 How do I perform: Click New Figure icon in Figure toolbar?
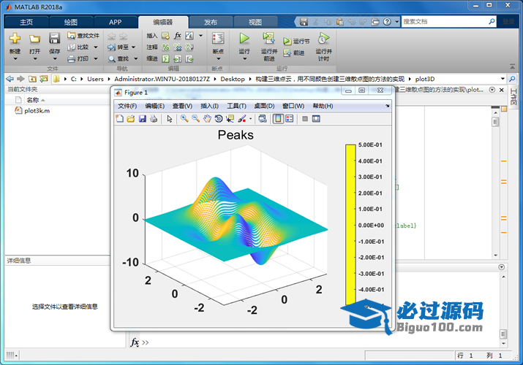pyautogui.click(x=119, y=119)
